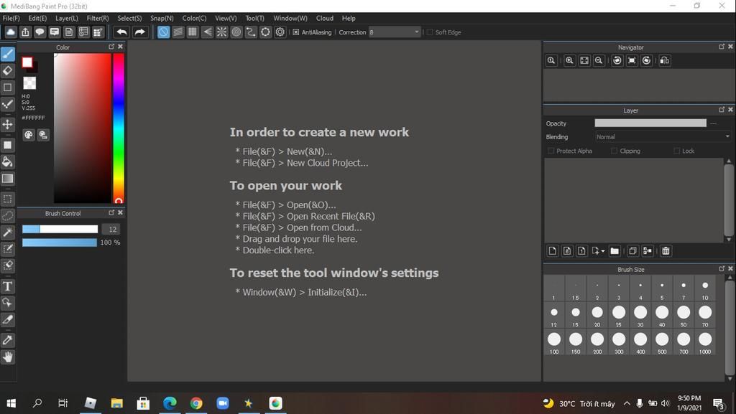The width and height of the screenshot is (736, 414).
Task: Click the speech bubble icon in toolbar
Action: tap(40, 32)
